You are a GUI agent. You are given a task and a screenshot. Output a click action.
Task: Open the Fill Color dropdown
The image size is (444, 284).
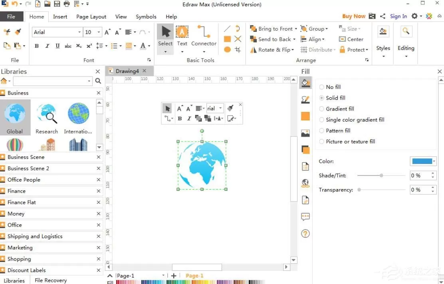click(x=434, y=161)
